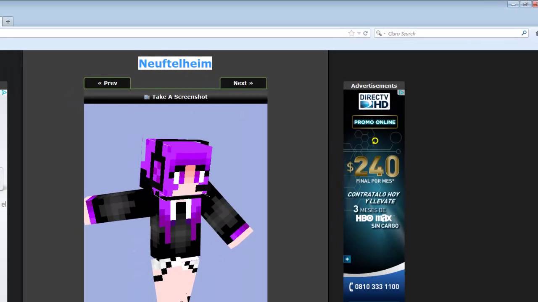Submit search using the magnifier icon
538x302 pixels.
pos(524,33)
